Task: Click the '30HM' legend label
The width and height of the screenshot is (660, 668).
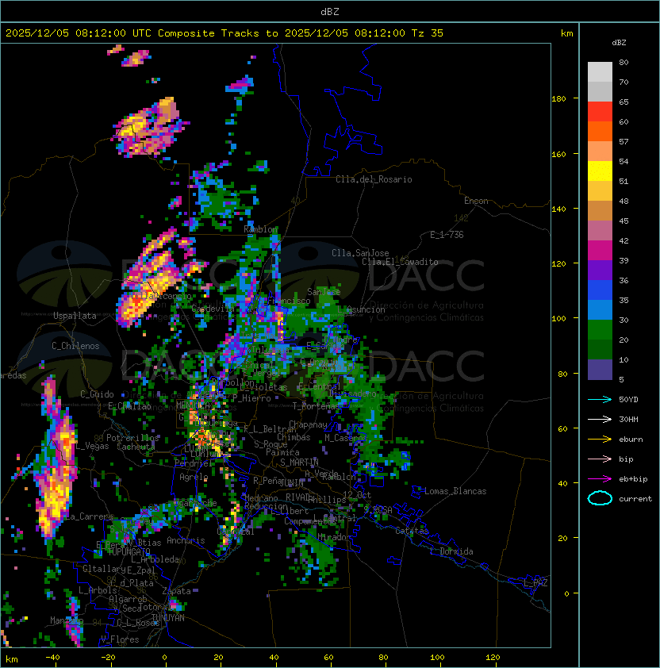Action: 628,419
